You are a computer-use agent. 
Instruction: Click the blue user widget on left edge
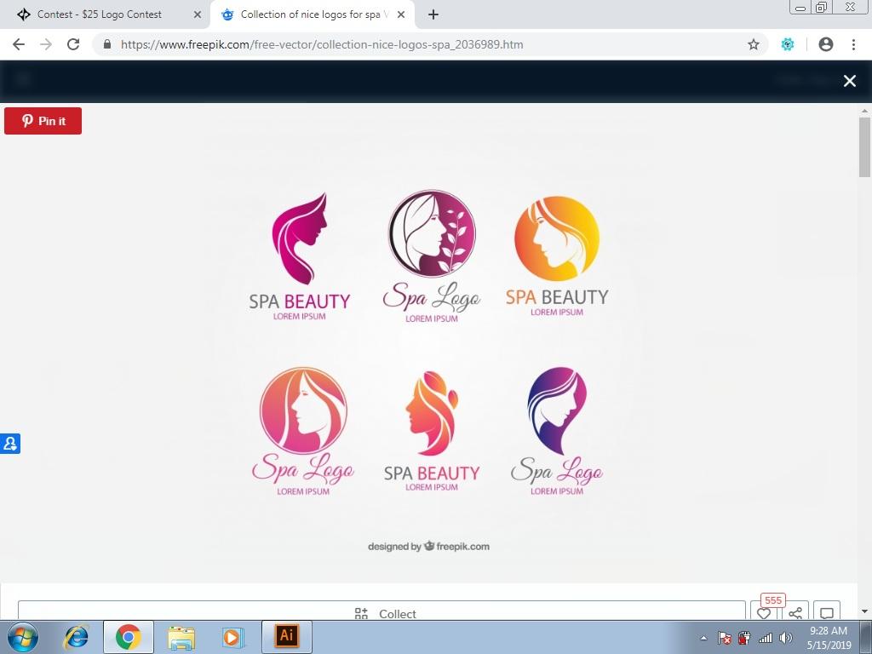click(10, 444)
